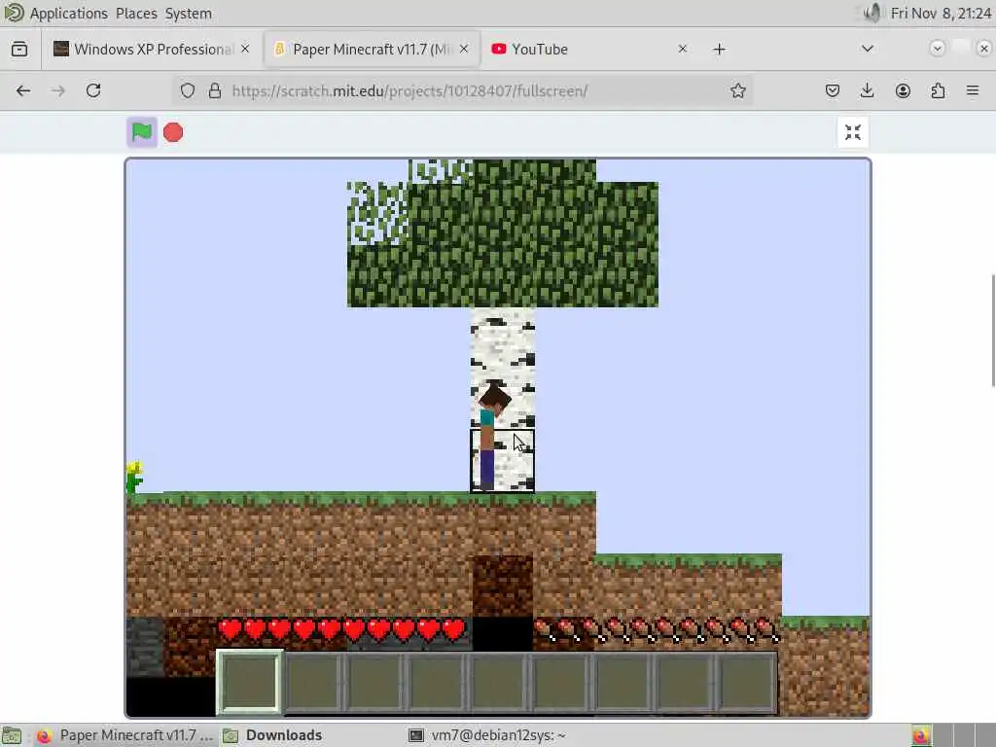Open the Places menu
The width and height of the screenshot is (996, 747).
tap(136, 14)
